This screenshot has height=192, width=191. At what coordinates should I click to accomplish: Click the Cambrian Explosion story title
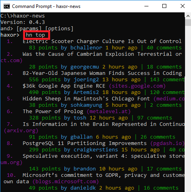pyautogui.click(x=102, y=54)
